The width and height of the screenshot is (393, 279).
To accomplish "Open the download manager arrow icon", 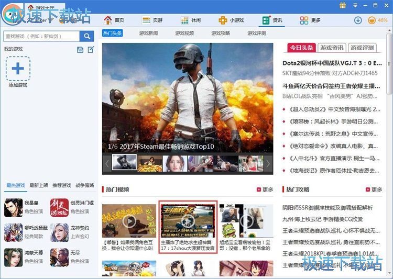I will (x=358, y=20).
